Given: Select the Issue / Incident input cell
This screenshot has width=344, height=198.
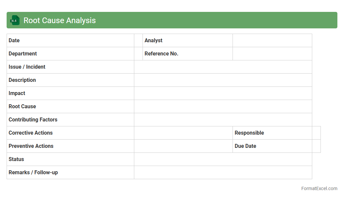Looking at the screenshot, I should 223,67.
